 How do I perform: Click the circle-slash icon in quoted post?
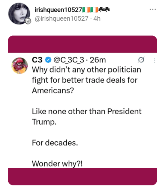pyautogui.click(x=141, y=60)
